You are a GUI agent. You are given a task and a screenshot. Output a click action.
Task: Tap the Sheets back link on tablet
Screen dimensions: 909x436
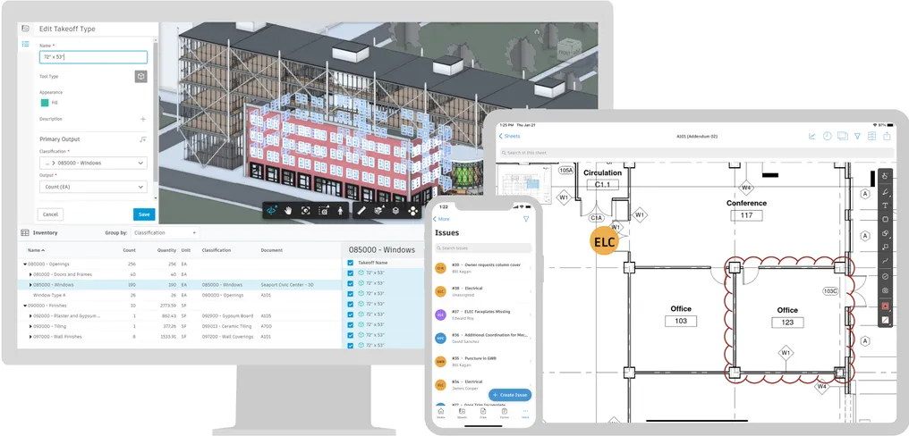(510, 136)
